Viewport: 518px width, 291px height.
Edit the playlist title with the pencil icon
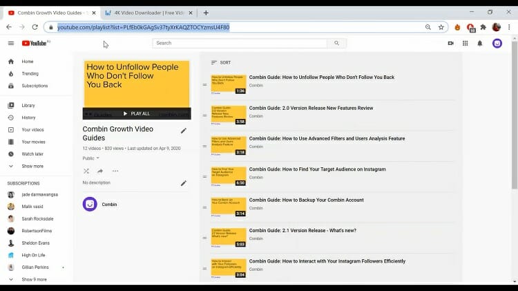click(184, 131)
